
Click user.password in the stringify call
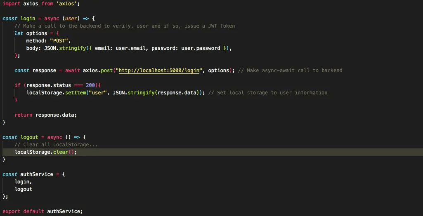pos(201,48)
